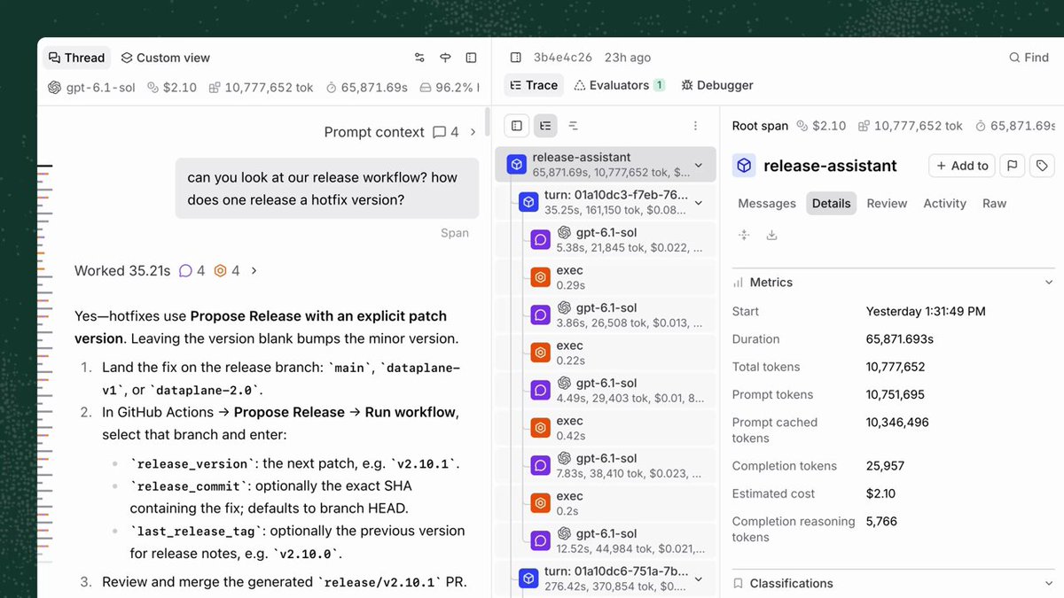Viewport: 1064px width, 598px height.
Task: Click the orange exec icon for 0.29s span
Action: point(541,277)
